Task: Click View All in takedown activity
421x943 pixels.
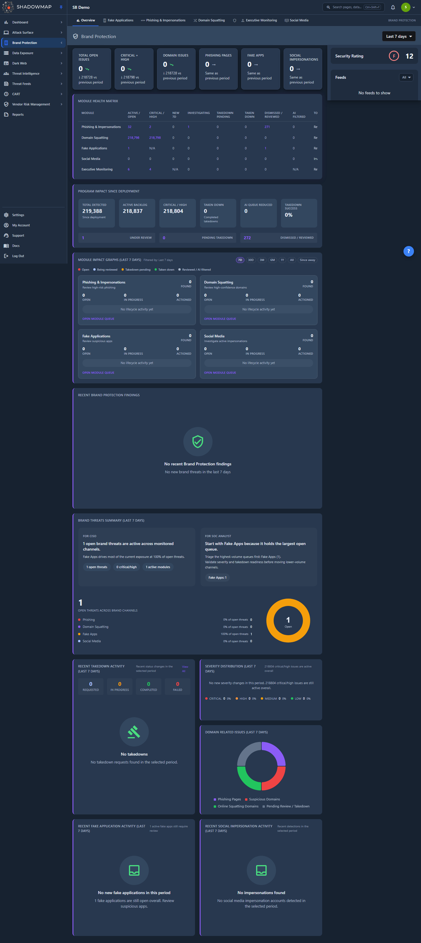Action: [x=185, y=669]
